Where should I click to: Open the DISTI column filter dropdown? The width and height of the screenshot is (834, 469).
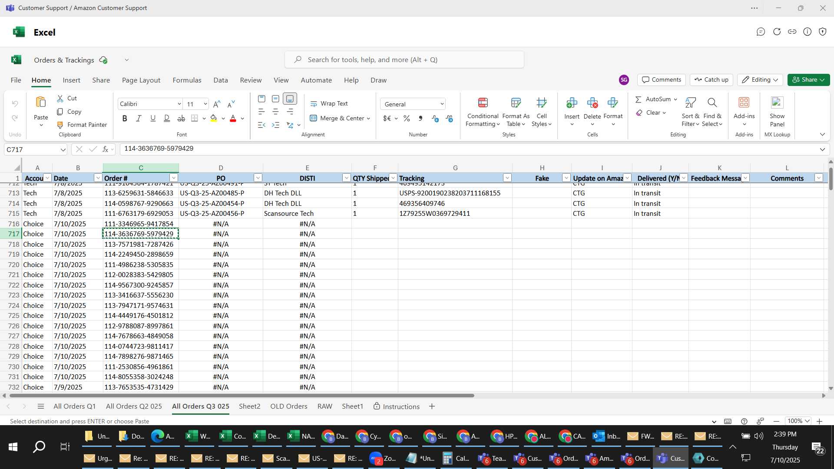coord(347,178)
